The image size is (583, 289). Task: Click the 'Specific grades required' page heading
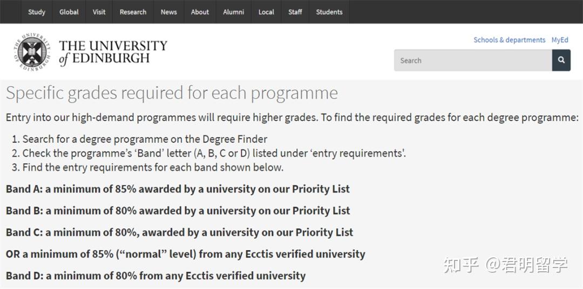tap(172, 93)
